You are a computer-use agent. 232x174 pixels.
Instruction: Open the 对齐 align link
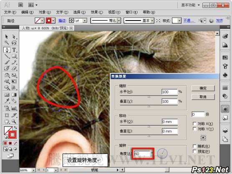pyautogui.click(x=219, y=21)
